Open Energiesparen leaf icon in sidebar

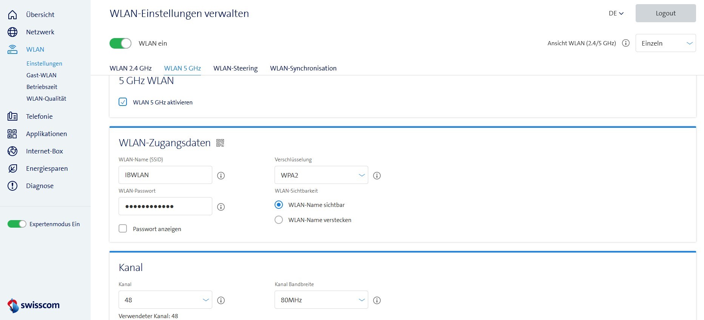click(x=12, y=168)
